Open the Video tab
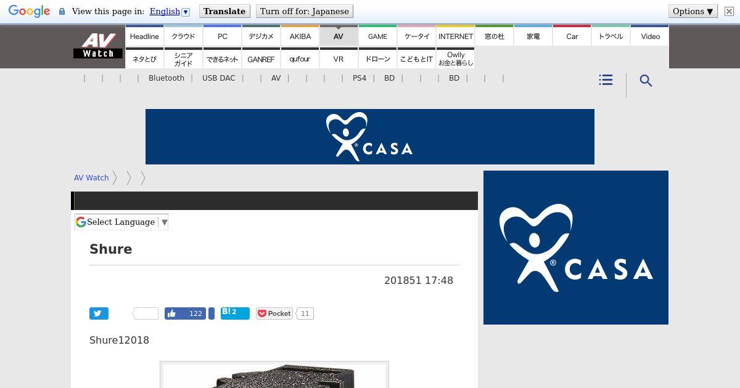This screenshot has height=388, width=740. click(x=650, y=36)
